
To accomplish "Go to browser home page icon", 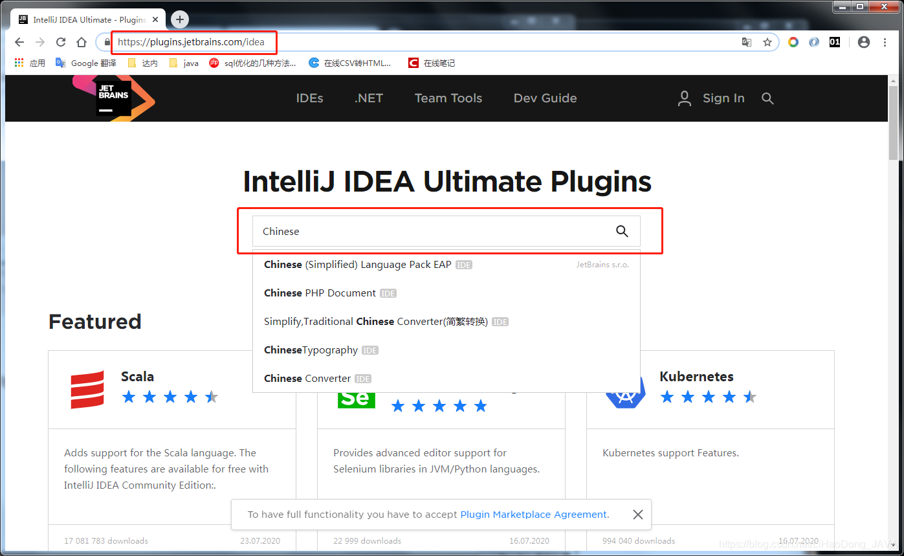I will point(82,42).
